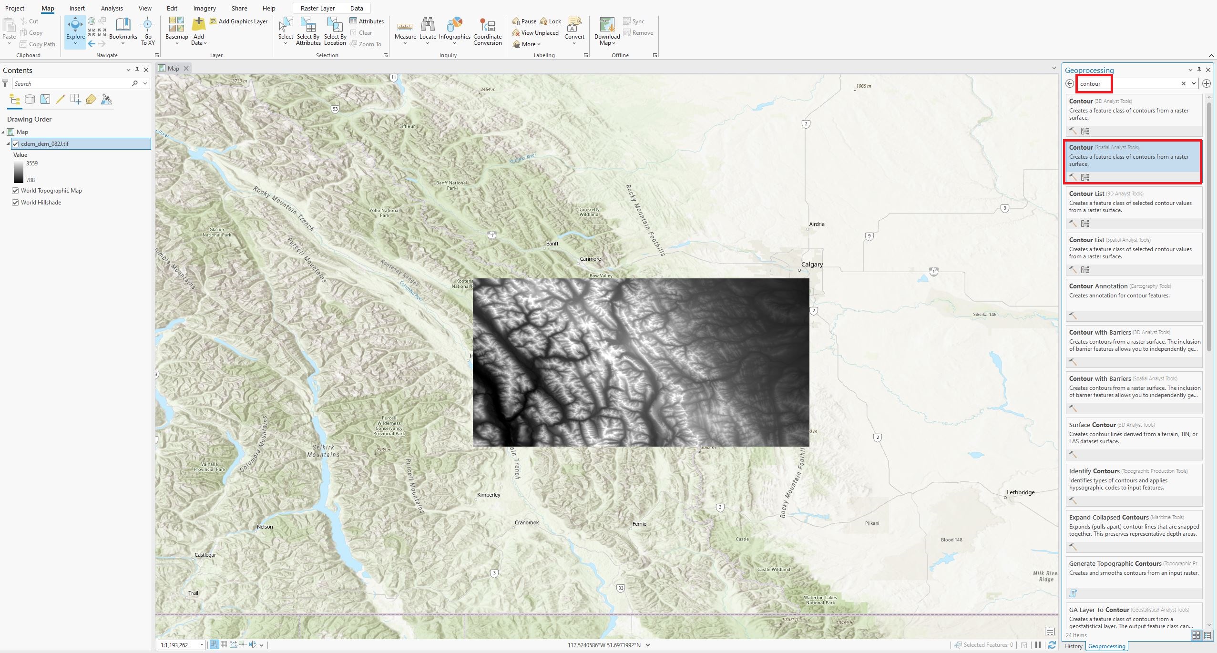
Task: Toggle View Unplaced labels
Action: pos(535,33)
